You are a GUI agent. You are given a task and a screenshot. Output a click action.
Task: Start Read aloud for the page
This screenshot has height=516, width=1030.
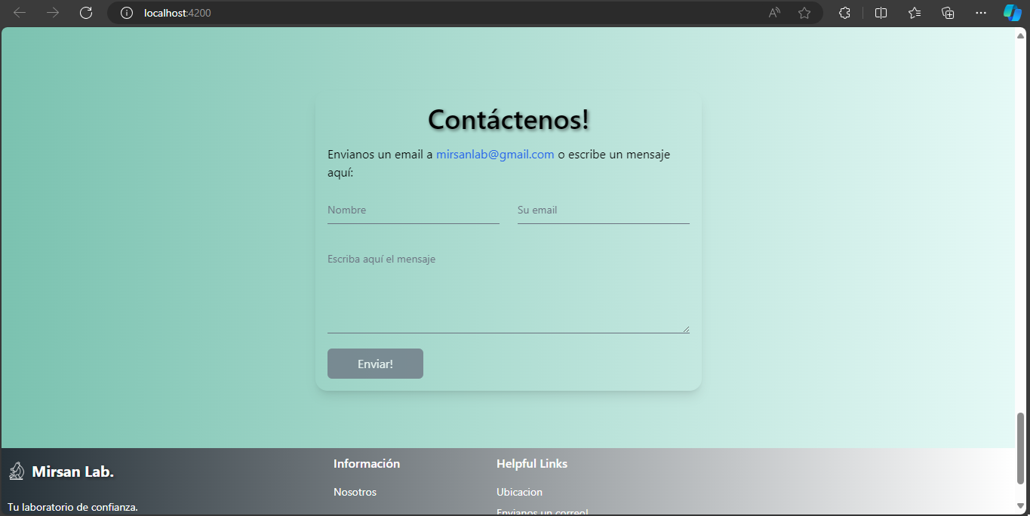click(773, 12)
